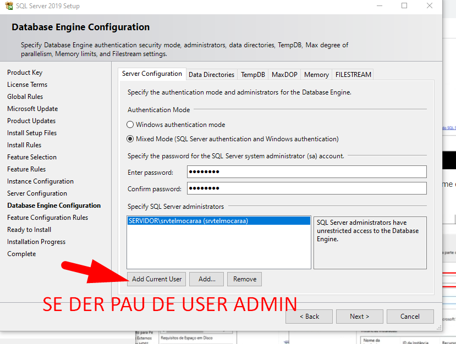This screenshot has width=456, height=344.
Task: Cancel the SQL Server setup
Action: click(410, 317)
